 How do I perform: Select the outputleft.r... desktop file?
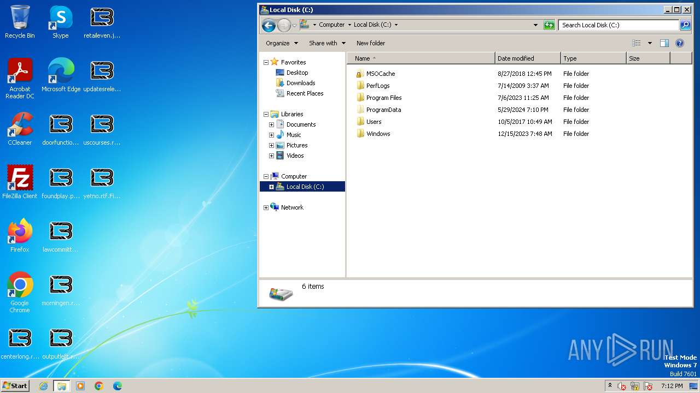[x=61, y=343]
